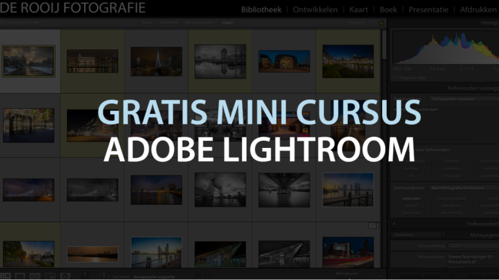This screenshot has height=280, width=499.
Task: Select the snowy canal thumbnail in first row
Action: pyautogui.click(x=29, y=62)
